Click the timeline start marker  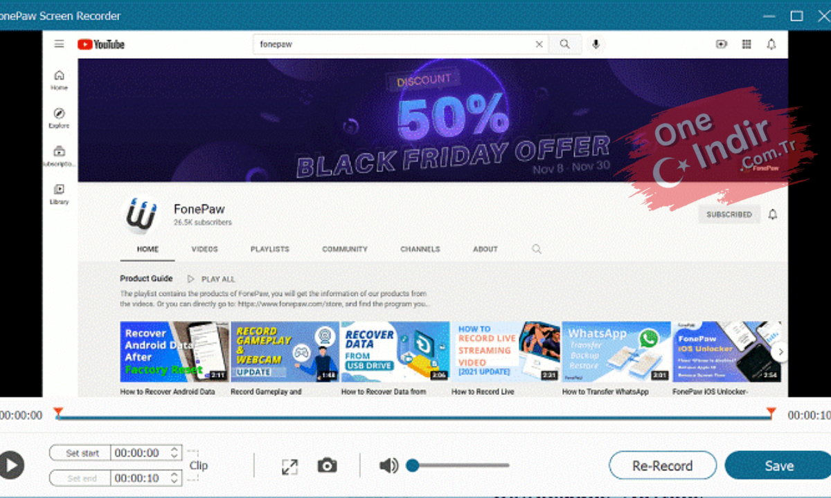click(59, 413)
